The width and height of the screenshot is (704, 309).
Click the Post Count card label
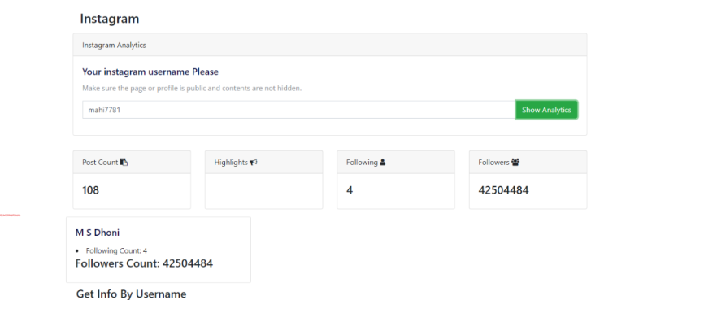[x=100, y=162]
